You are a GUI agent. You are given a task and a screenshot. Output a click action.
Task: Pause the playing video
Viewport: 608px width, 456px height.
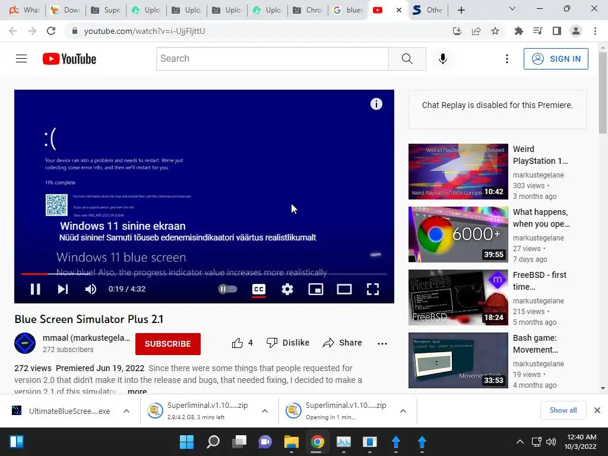point(35,289)
